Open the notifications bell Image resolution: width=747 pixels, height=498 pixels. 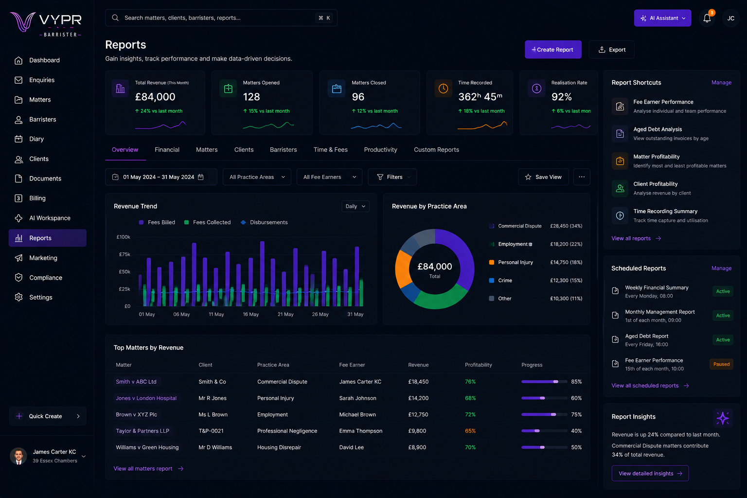coord(707,18)
